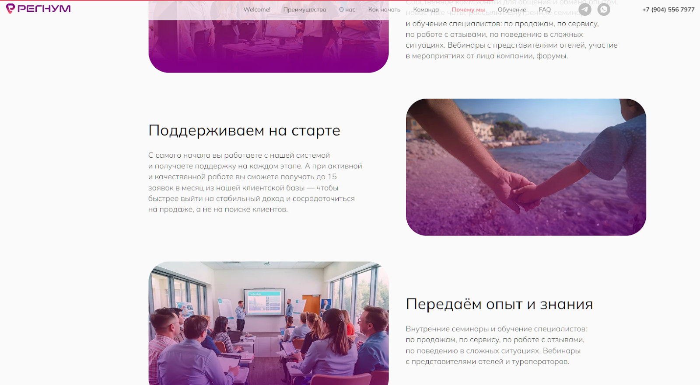Screen dimensions: 700x385
Task: Select the О нас menu item
Action: 347,10
